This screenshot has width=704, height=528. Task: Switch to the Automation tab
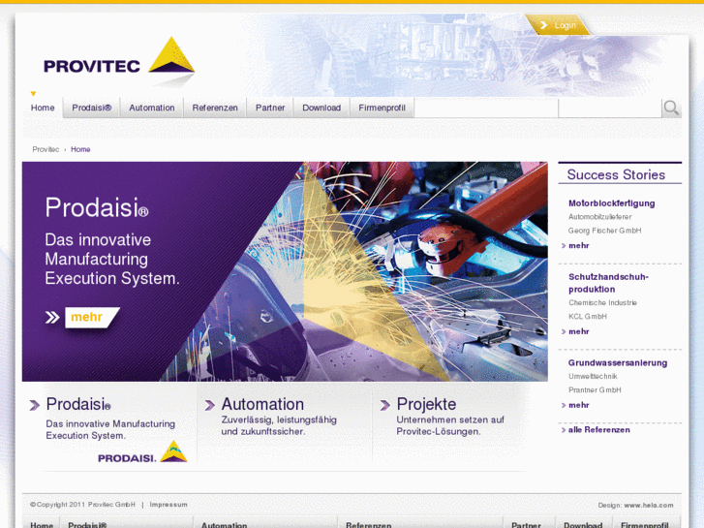pyautogui.click(x=152, y=108)
